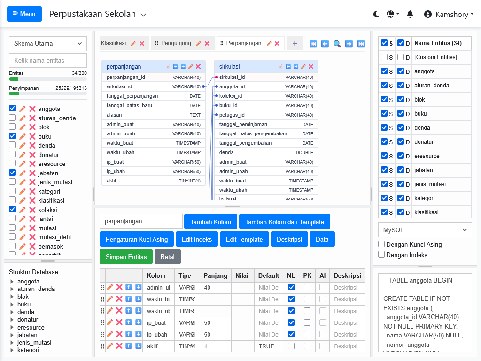Open Pengaturan Kuci Asing
The width and height of the screenshot is (481, 361).
(137, 239)
